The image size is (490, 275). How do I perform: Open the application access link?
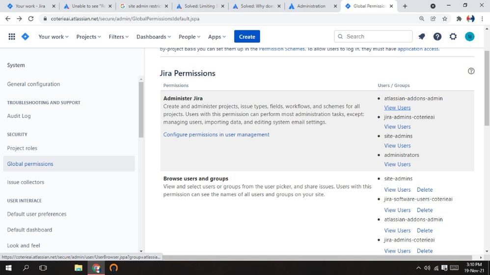(418, 49)
